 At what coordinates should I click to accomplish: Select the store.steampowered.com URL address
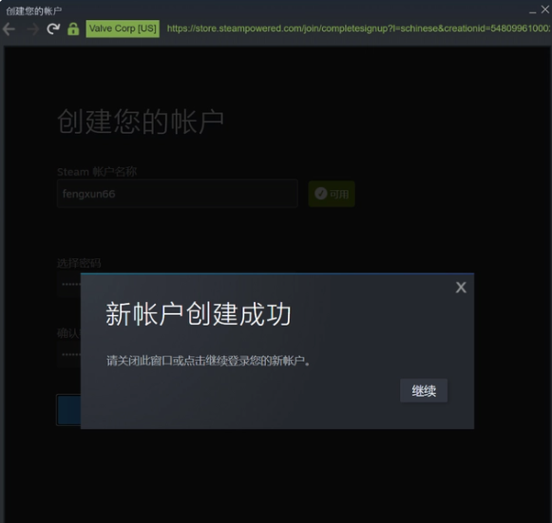[x=358, y=28]
